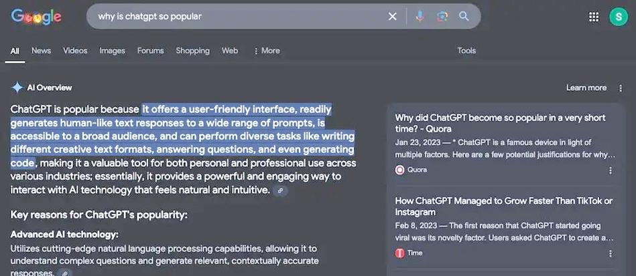Switch to the Shopping tab
This screenshot has height=276, width=636.
(x=192, y=51)
